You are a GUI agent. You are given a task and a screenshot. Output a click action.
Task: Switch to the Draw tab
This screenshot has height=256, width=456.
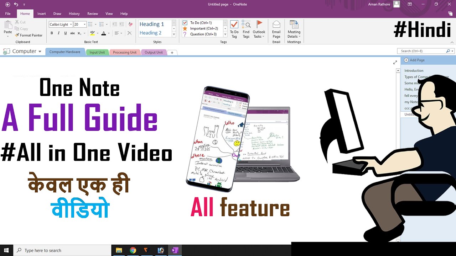click(x=57, y=14)
